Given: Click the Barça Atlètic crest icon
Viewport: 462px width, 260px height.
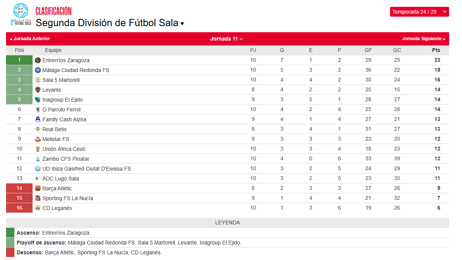Looking at the screenshot, I should click(37, 188).
